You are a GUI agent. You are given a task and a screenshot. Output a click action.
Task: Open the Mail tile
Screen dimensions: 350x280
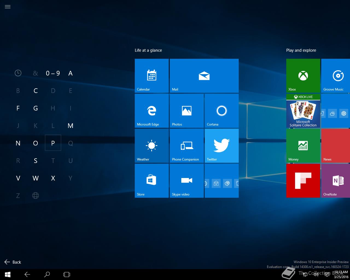pyautogui.click(x=204, y=76)
